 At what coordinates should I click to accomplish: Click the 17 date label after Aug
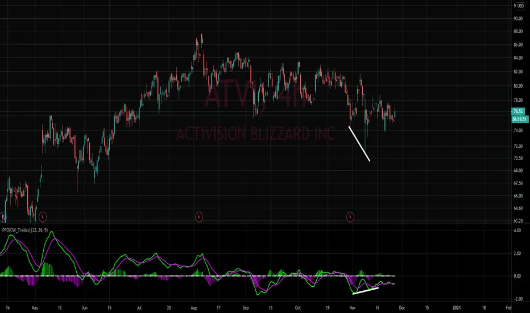pyautogui.click(x=218, y=308)
